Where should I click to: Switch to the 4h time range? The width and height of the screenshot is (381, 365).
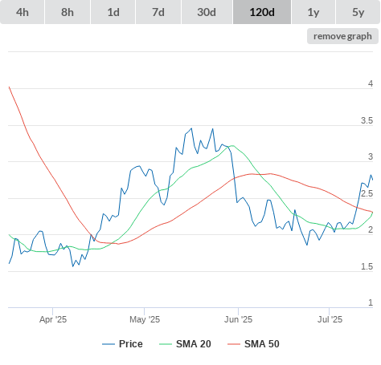click(x=23, y=12)
